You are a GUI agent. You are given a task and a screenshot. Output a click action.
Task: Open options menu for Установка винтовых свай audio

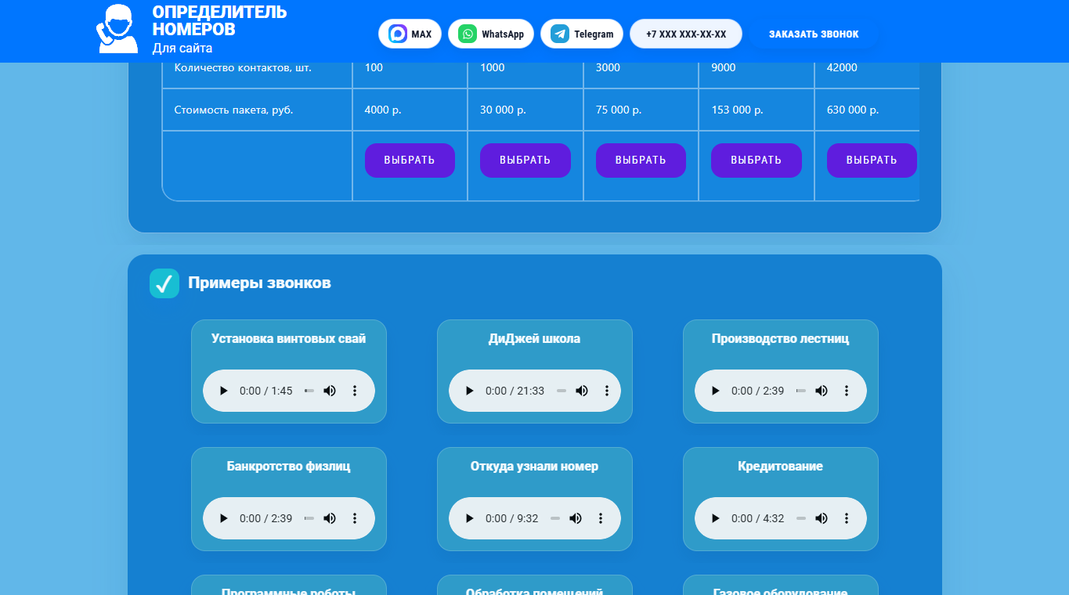point(354,391)
